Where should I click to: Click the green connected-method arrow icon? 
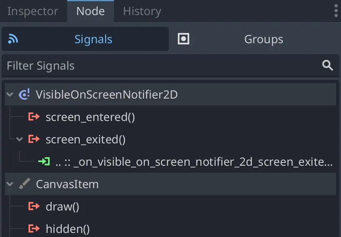pyautogui.click(x=44, y=162)
